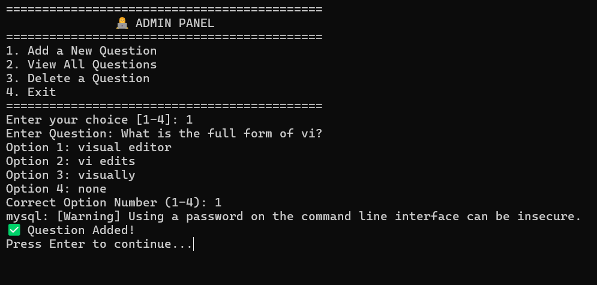Select the 'Exit' menu line
This screenshot has height=285, width=597.
tap(31, 92)
